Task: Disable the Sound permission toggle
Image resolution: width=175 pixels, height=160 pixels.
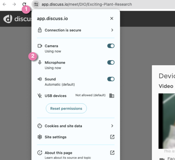Action: pos(111,79)
